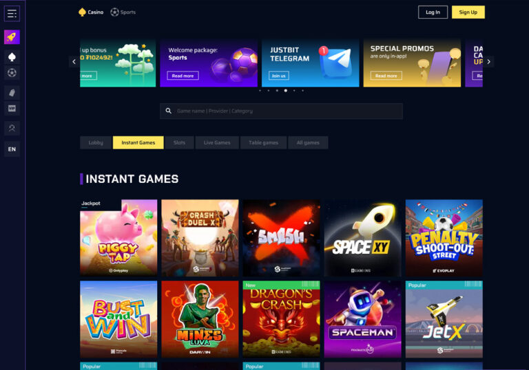Screen dimensions: 529x370
Task: Switch to the Slots tab
Action: tap(180, 142)
